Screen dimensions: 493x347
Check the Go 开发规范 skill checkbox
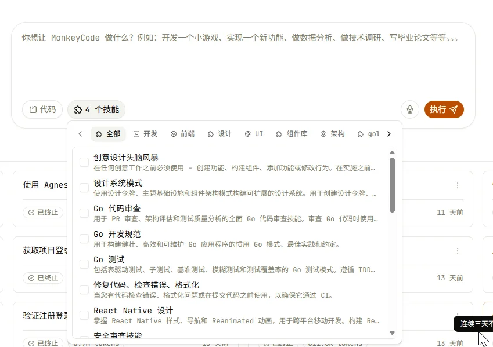[x=84, y=239]
